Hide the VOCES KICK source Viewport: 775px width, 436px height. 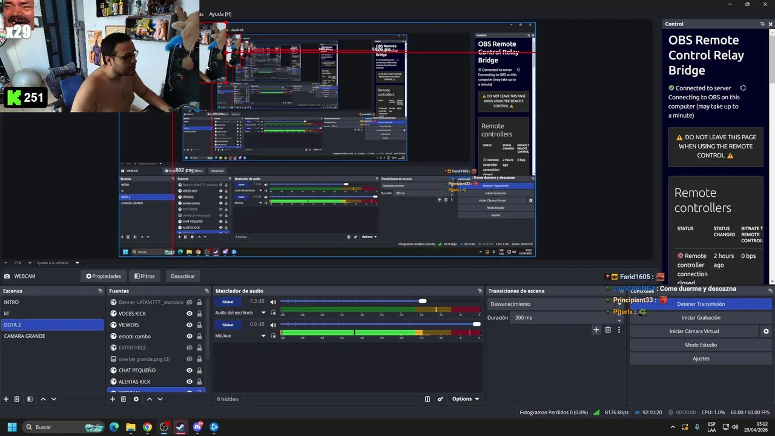click(x=190, y=314)
